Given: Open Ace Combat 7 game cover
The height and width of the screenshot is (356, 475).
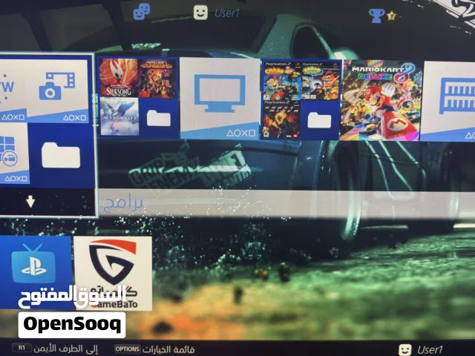Looking at the screenshot, I should coord(119,116).
